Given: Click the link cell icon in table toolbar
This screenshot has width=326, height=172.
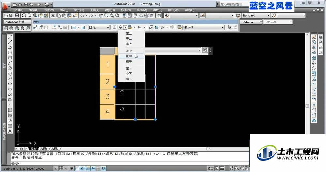Looking at the screenshot, I should [x=229, y=27].
